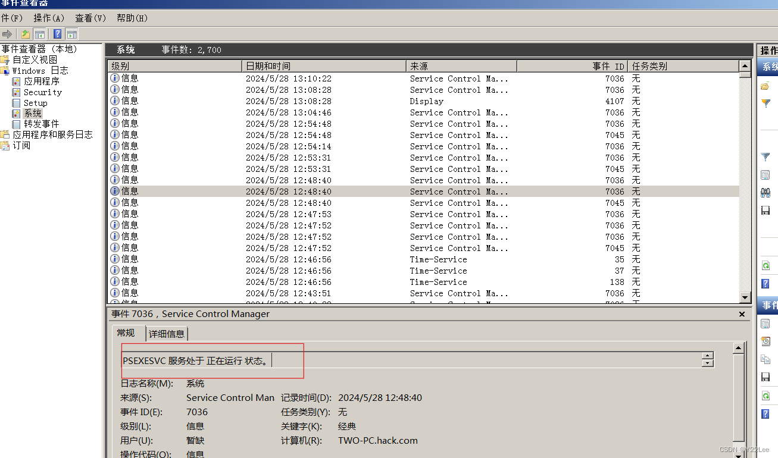Sort by the 任务类别 column header
The image size is (778, 458).
tap(683, 66)
